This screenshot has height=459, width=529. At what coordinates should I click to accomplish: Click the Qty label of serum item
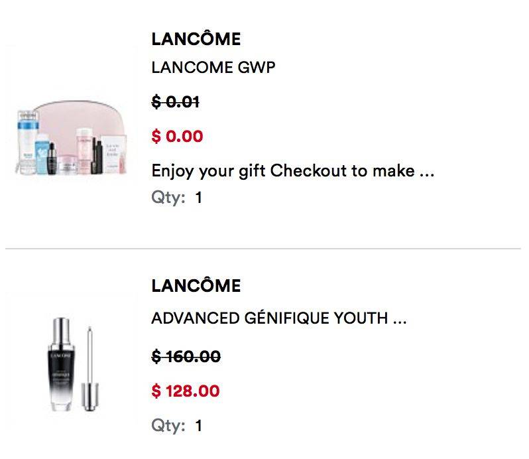(168, 426)
